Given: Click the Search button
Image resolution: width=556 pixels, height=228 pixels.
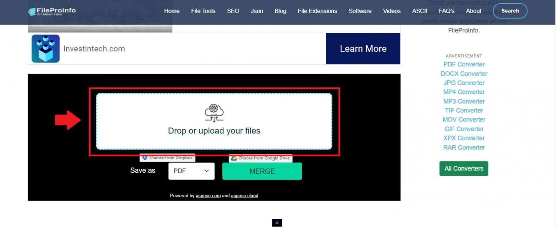Looking at the screenshot, I should pos(510,11).
